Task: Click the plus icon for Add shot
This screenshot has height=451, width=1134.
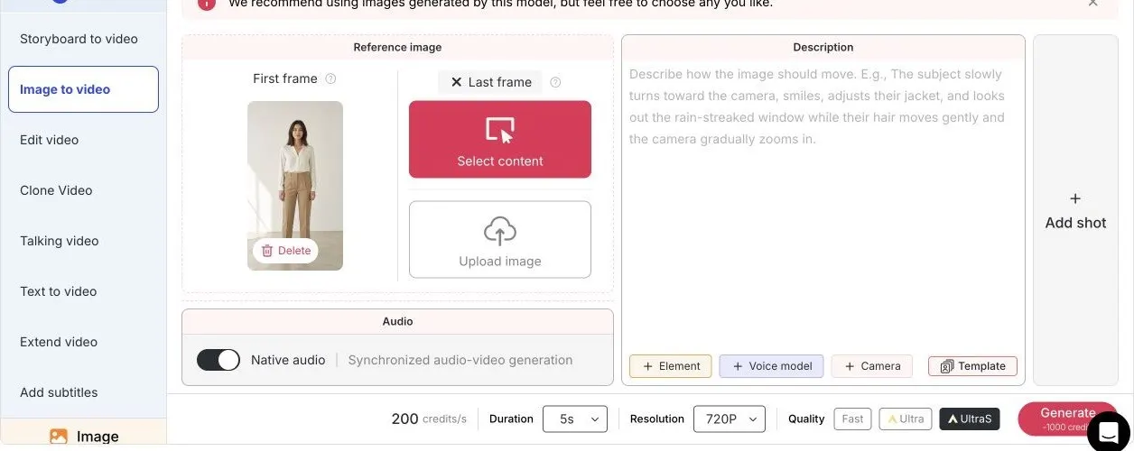Action: pos(1075,198)
